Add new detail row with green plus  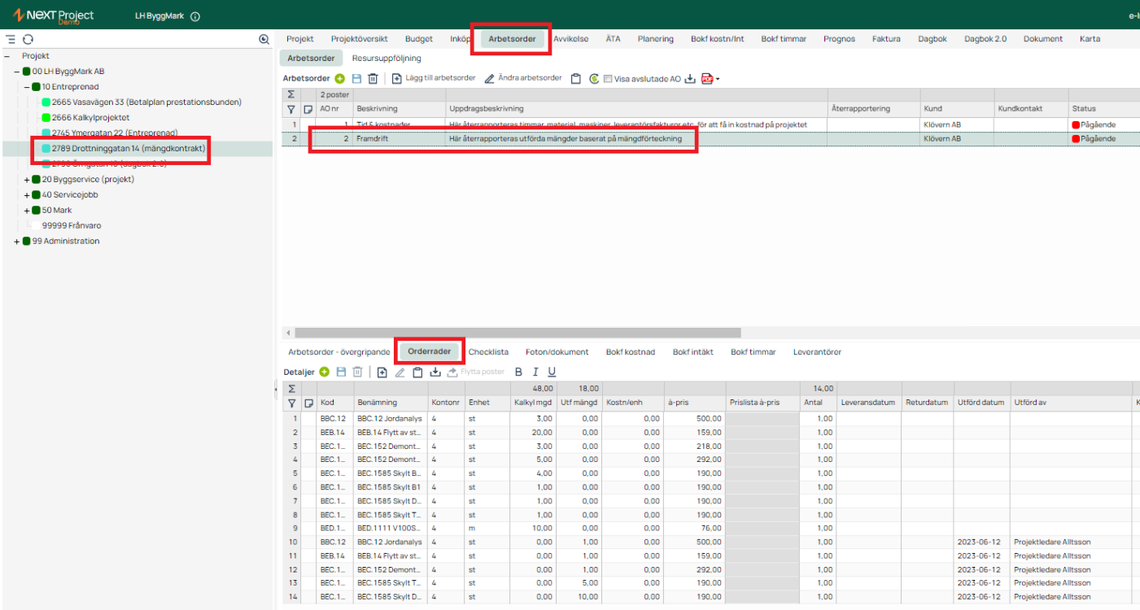click(324, 372)
